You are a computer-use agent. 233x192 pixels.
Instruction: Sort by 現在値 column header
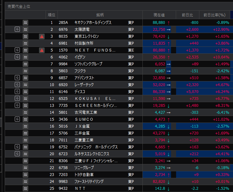(x=159, y=15)
